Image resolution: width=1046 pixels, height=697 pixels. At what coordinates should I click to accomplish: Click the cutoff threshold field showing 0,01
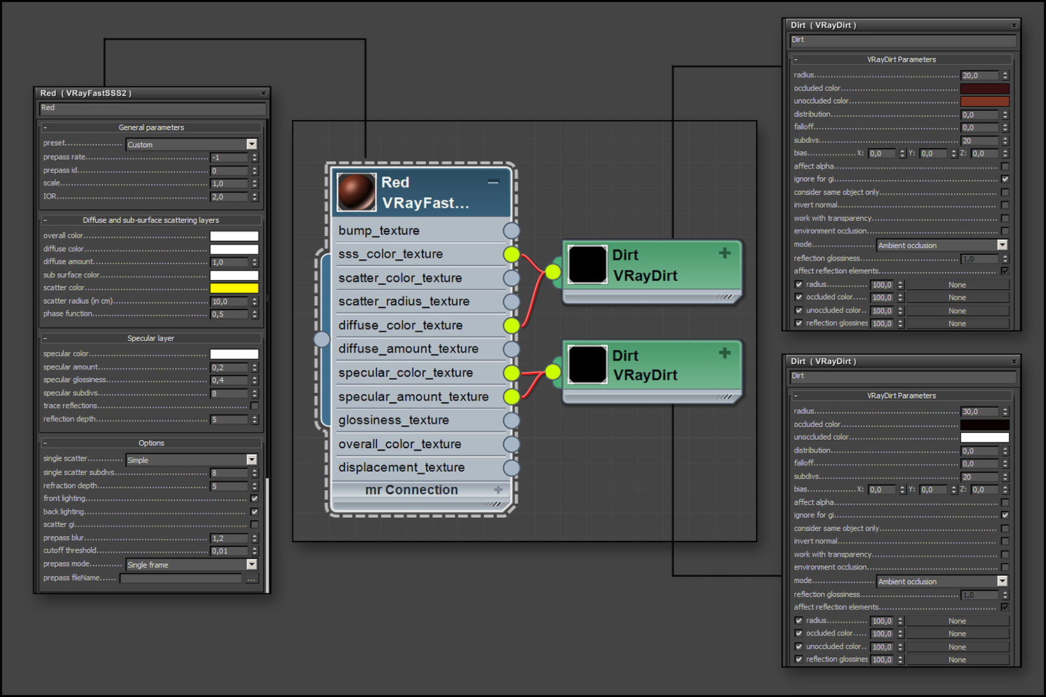(x=229, y=551)
